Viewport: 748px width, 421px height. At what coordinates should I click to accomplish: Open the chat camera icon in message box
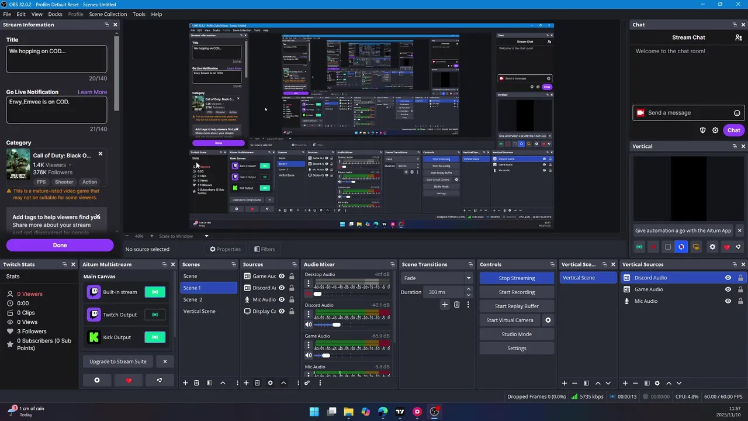tap(640, 113)
